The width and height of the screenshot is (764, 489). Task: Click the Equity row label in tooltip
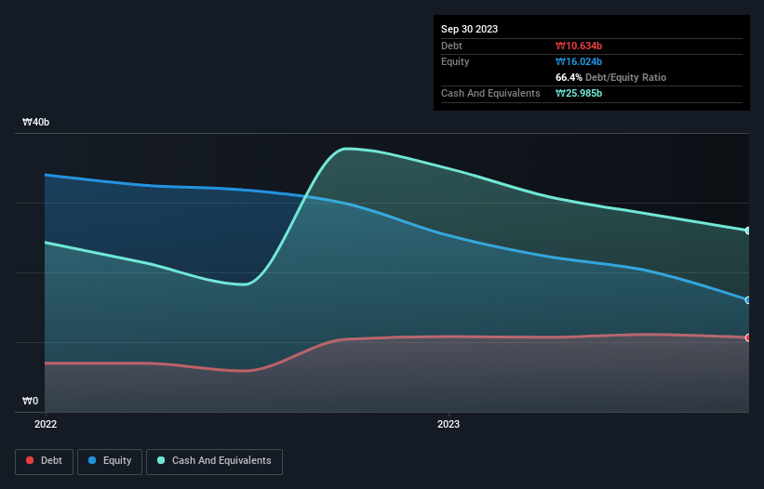tap(455, 61)
